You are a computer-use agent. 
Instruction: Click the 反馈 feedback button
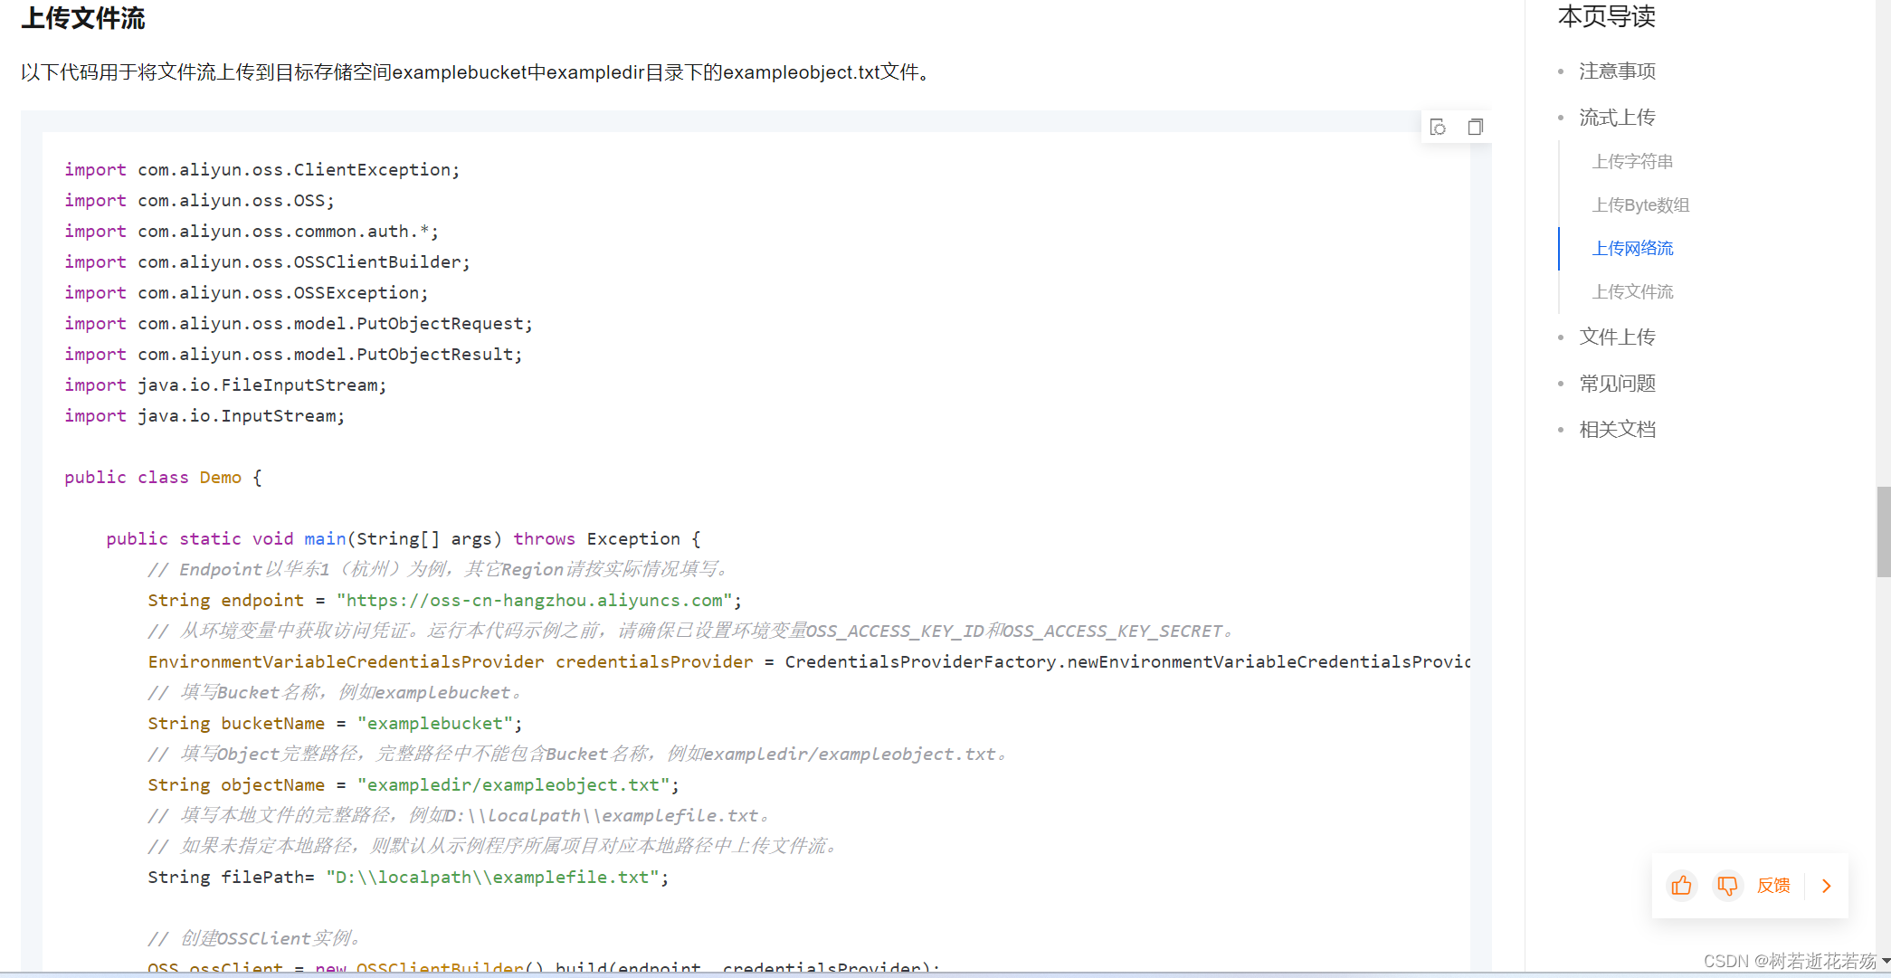pyautogui.click(x=1774, y=886)
